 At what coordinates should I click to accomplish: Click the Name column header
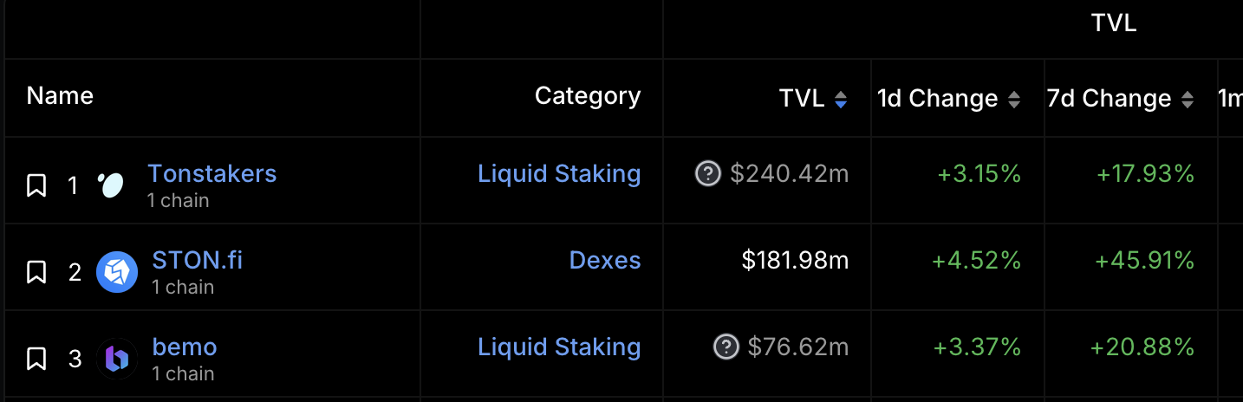click(x=60, y=95)
